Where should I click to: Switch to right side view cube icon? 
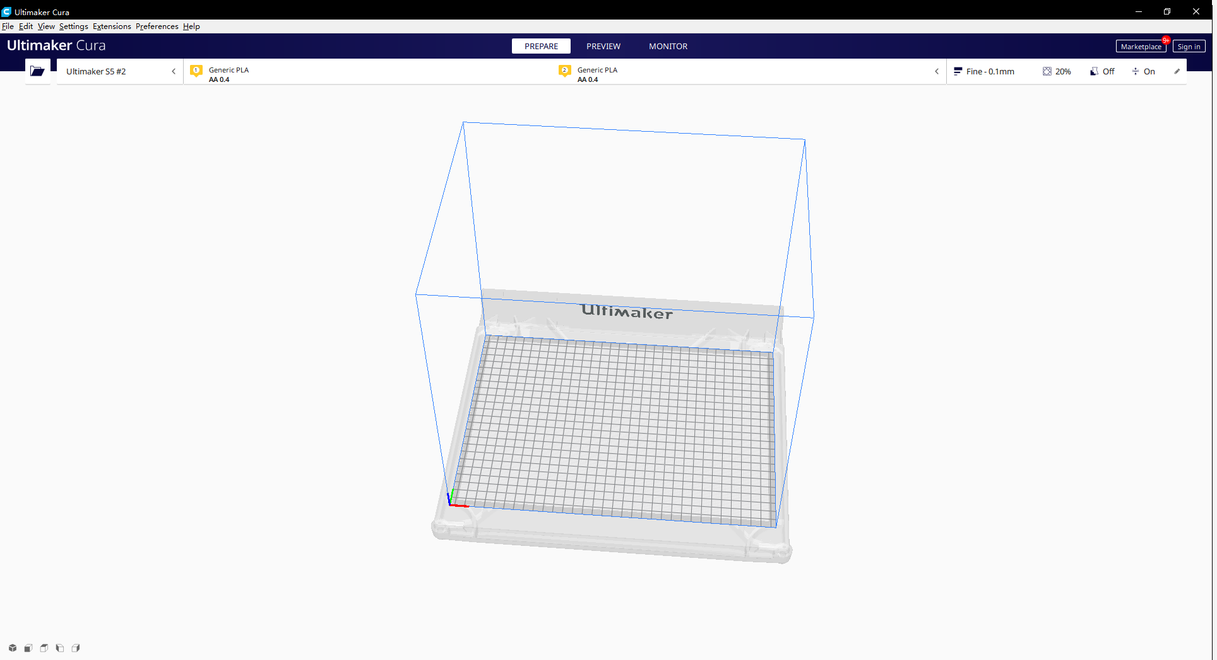pos(76,648)
